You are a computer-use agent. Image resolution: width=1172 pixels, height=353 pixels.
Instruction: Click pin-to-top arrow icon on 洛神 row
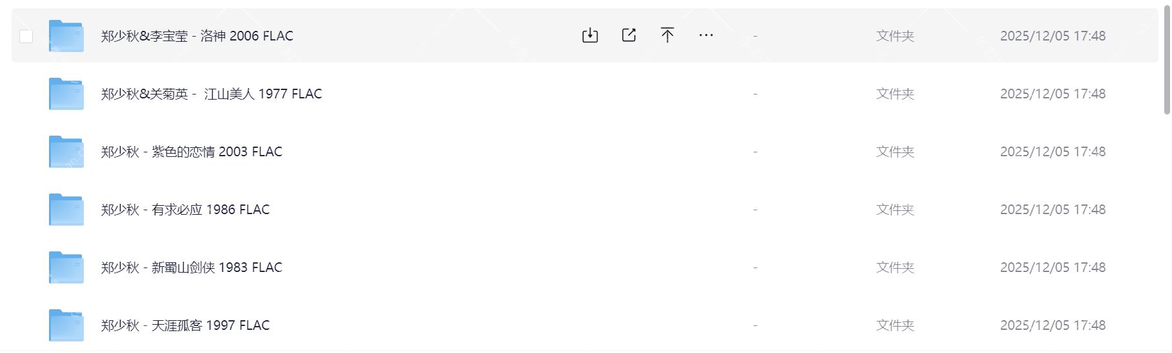tap(667, 35)
